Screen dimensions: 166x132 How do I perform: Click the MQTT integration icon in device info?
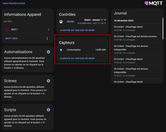(x=7, y=30)
